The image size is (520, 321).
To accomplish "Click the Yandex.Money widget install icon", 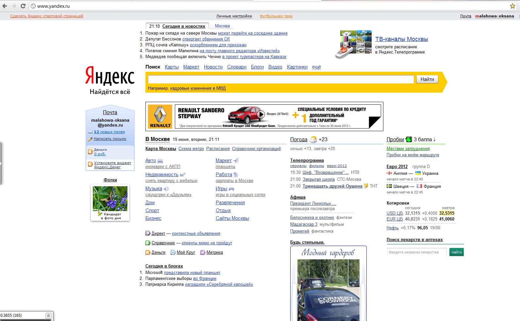I will coord(90,164).
